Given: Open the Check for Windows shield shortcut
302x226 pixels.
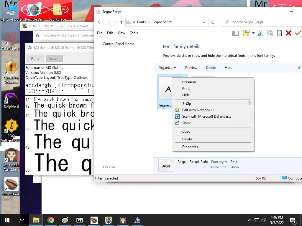Looking at the screenshot, I should click(11, 72).
